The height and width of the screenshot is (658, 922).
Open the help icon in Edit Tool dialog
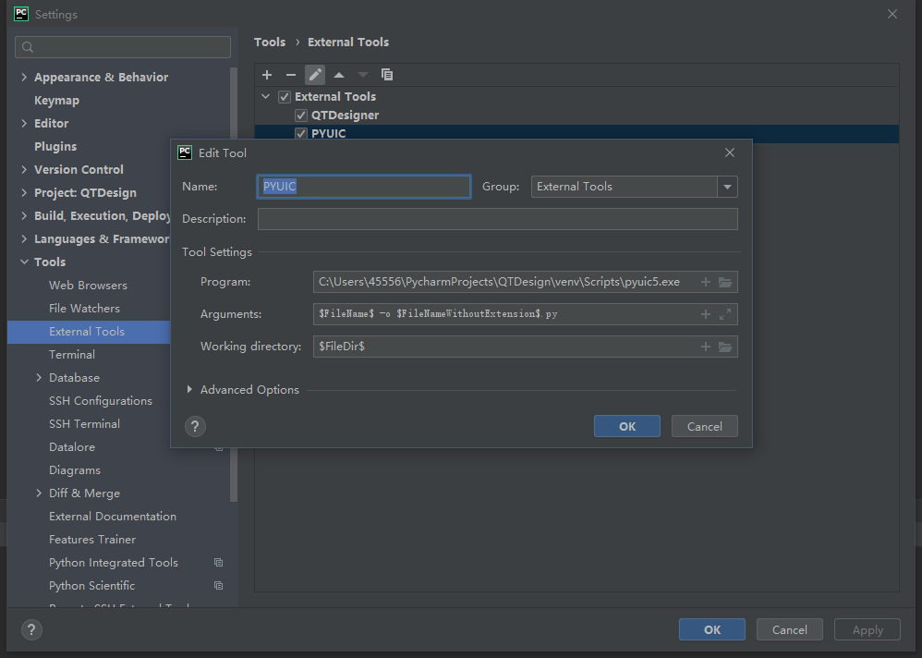pos(194,426)
